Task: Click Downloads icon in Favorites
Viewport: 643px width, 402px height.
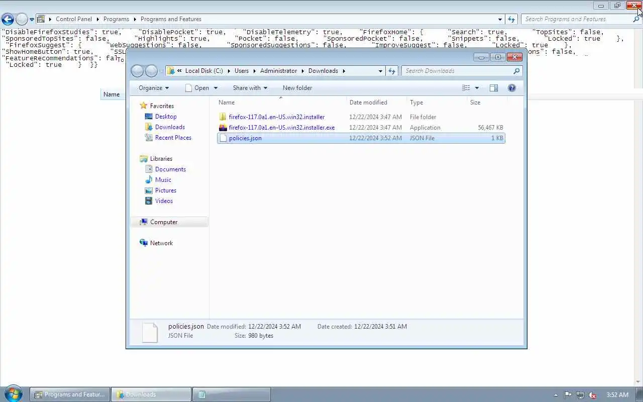Action: (149, 127)
